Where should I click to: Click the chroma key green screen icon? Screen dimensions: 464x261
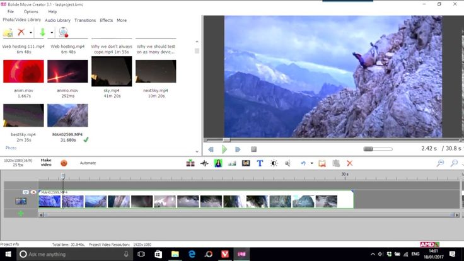218,163
